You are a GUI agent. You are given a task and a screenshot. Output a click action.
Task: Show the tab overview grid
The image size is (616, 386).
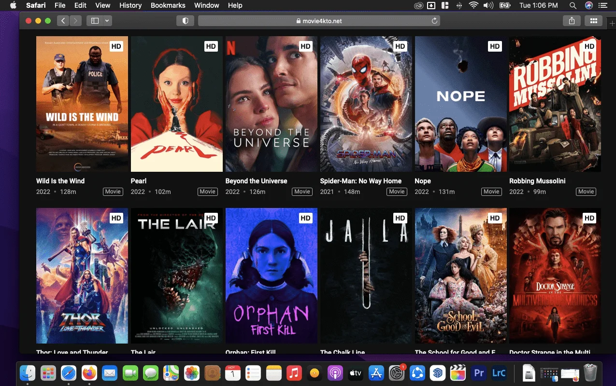click(593, 21)
